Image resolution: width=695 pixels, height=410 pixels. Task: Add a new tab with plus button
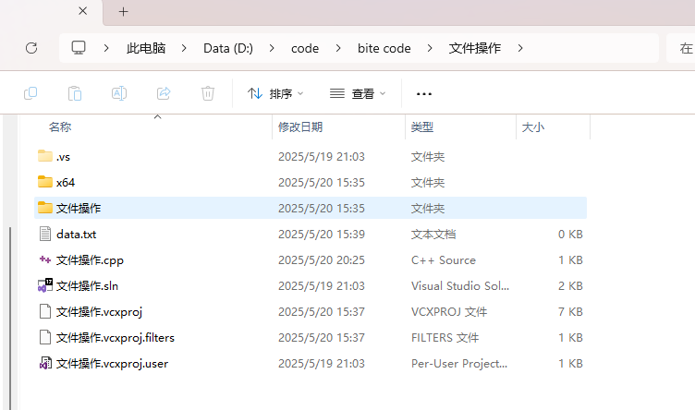tap(123, 11)
